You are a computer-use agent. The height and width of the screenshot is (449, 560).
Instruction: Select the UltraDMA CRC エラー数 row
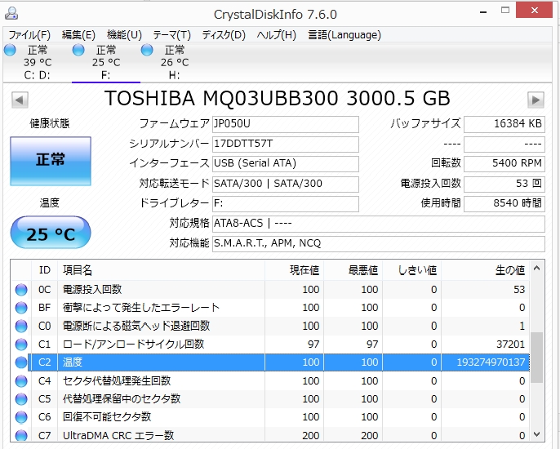tap(270, 435)
